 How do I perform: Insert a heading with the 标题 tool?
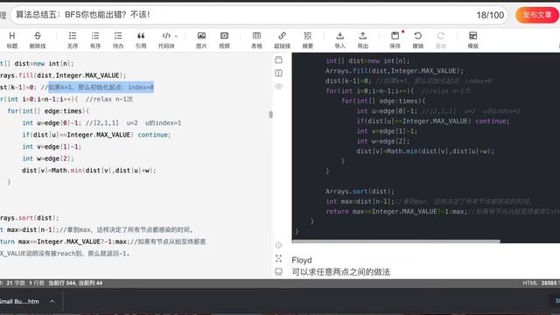(x=11, y=39)
